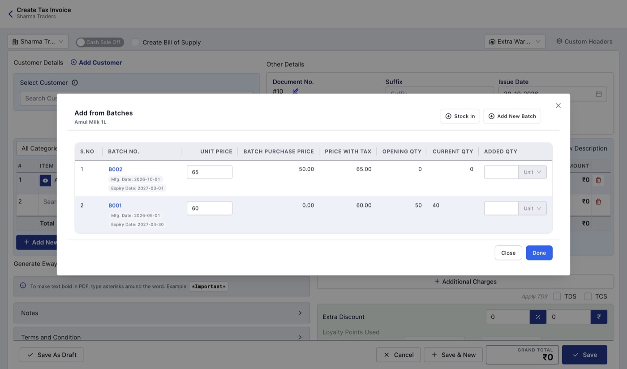The height and width of the screenshot is (369, 627).
Task: Open the Unit dropdown for batch B002
Action: pos(533,172)
